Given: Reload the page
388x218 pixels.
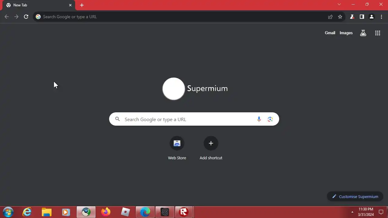Looking at the screenshot, I should coord(26,17).
